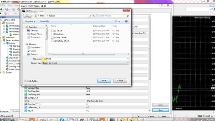Image resolution: width=215 pixels, height=121 pixels.
Task: Select Profit Rooster expert in Navigator
Action: (x=14, y=70)
